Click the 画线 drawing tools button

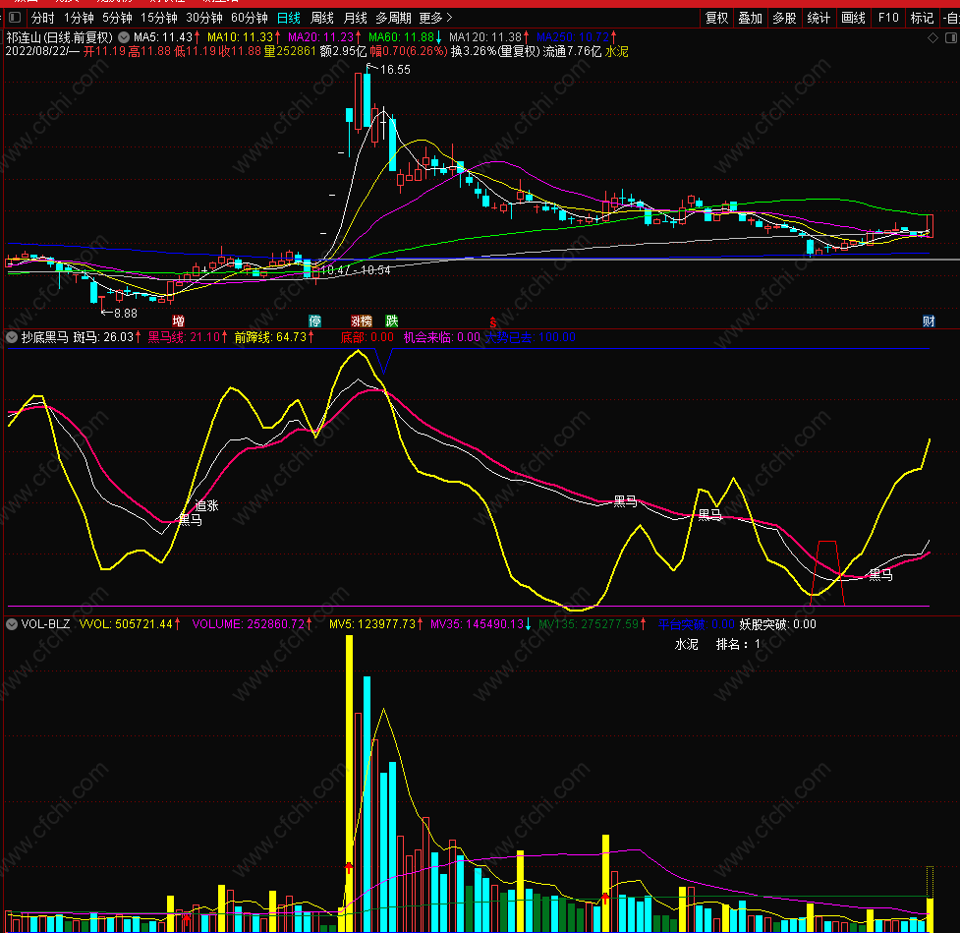(x=853, y=18)
